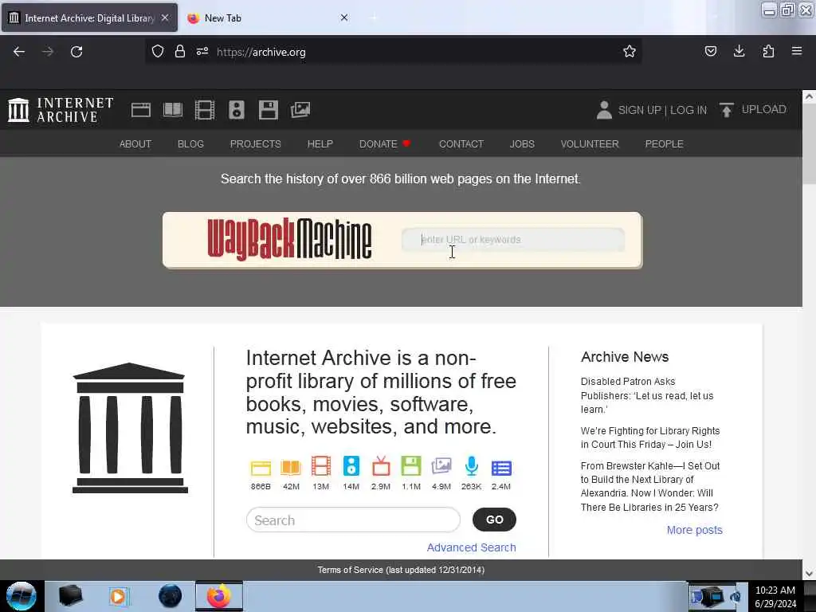The height and width of the screenshot is (612, 816).
Task: Focus the Wayback URL or keywords field
Action: (x=513, y=239)
